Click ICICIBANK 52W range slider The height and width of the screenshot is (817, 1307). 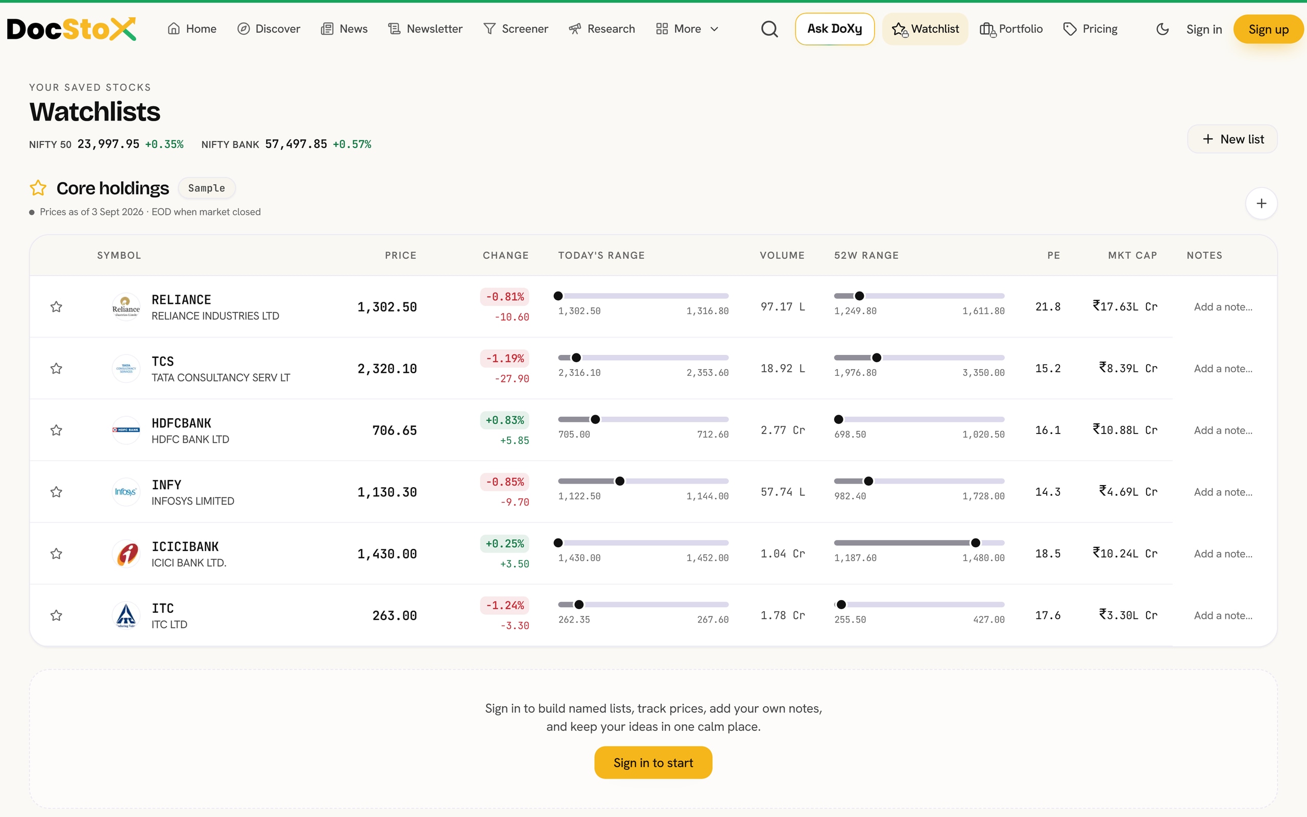click(x=919, y=543)
